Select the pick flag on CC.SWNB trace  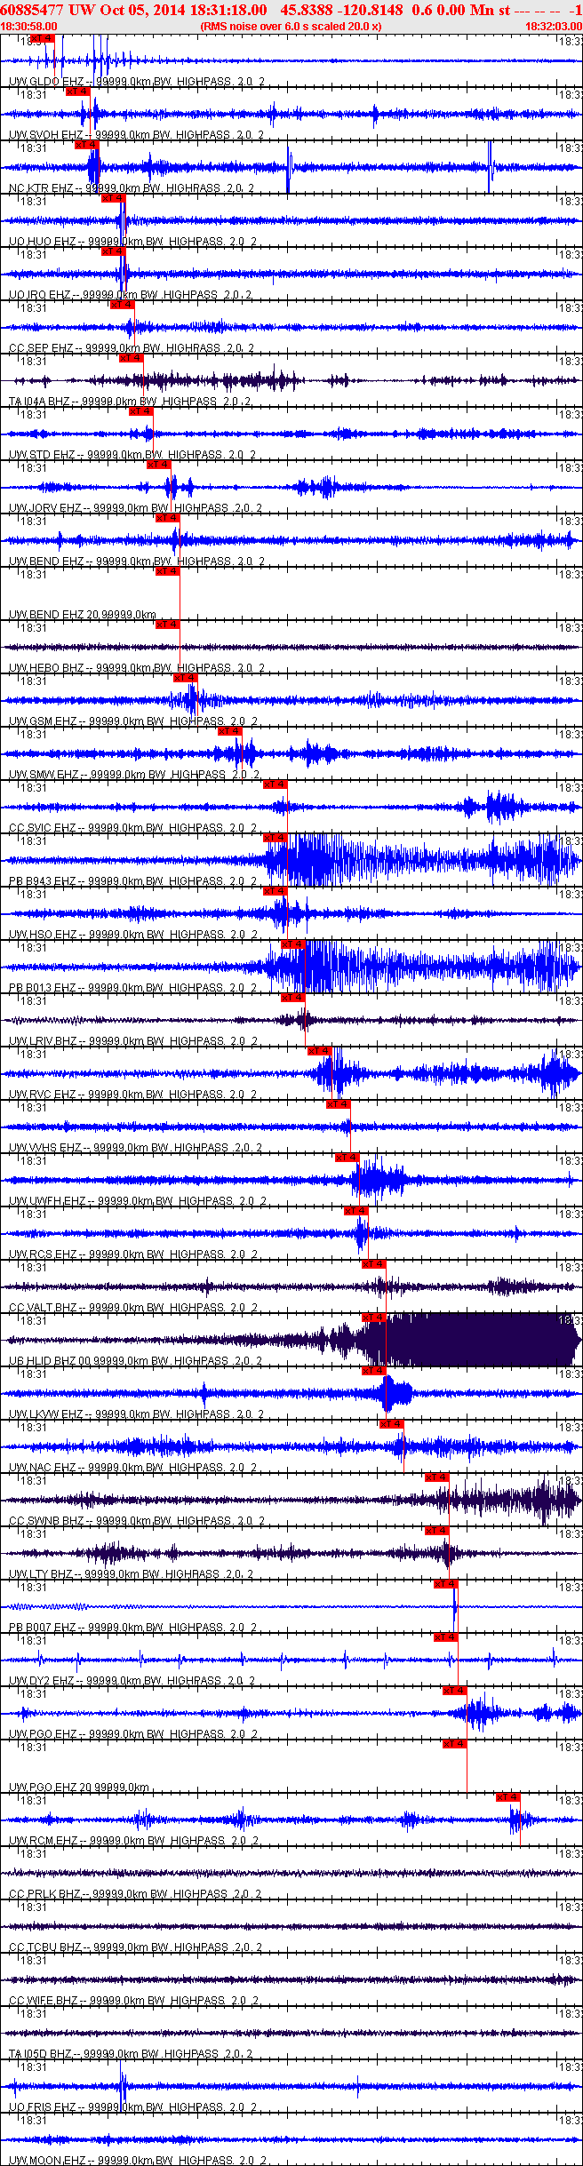point(437,1477)
